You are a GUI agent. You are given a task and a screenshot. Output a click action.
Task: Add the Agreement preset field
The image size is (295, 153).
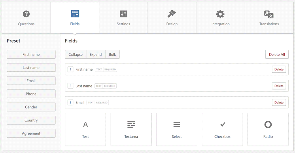(31, 133)
